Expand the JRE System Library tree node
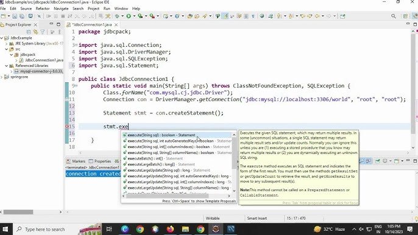This screenshot has height=235, width=418. (6, 43)
